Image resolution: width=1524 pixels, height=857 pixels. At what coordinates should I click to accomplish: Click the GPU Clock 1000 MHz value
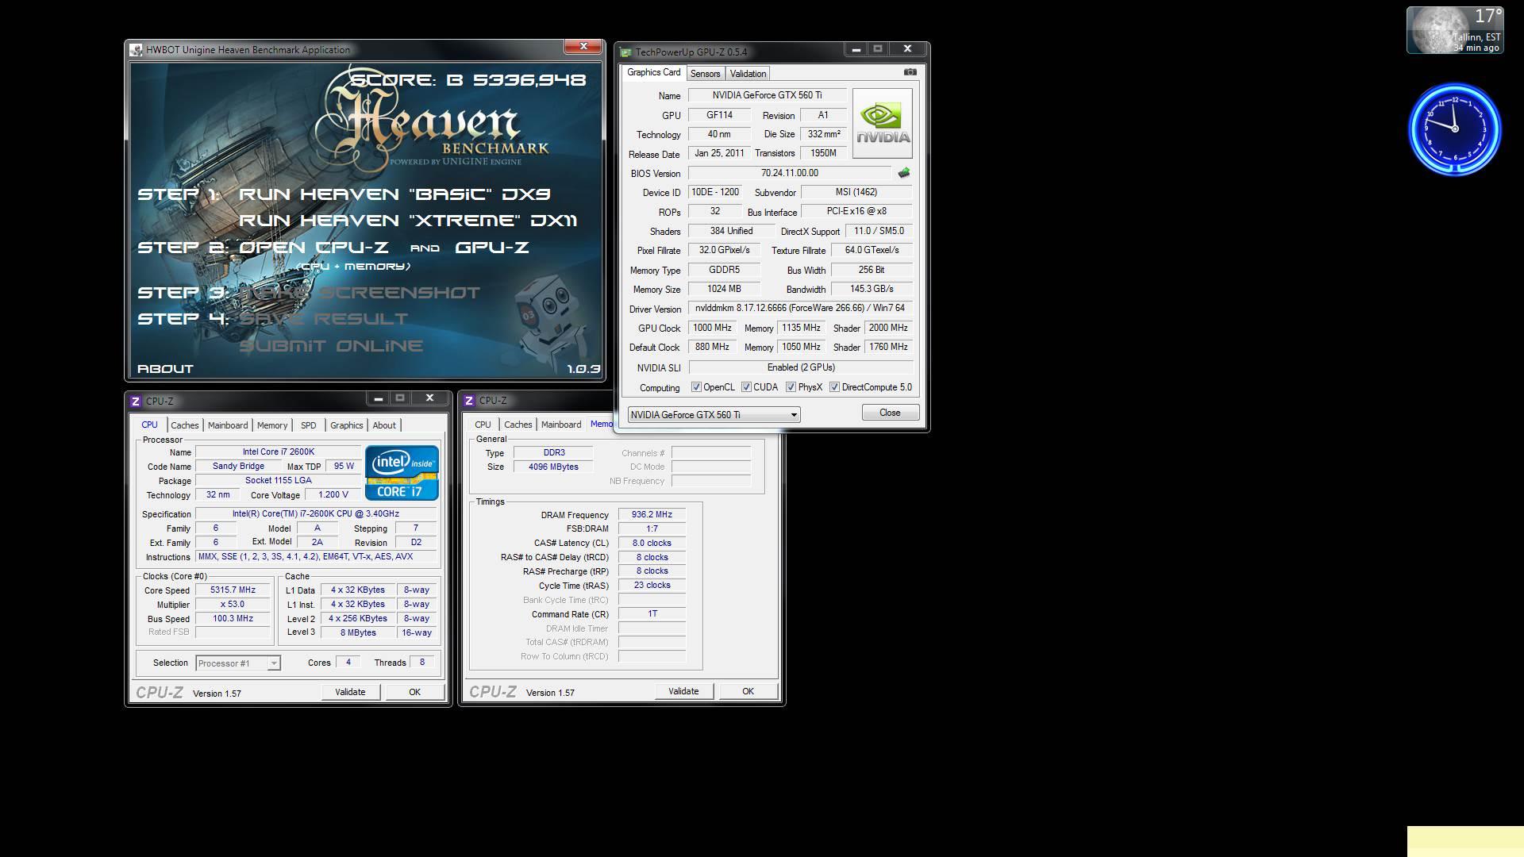(712, 328)
